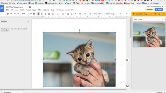Activate the Crop image tool
166x93 pixels.
[90, 14]
